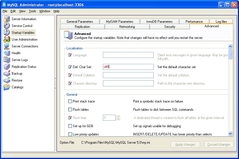Click the Restore drive icon
The height and width of the screenshot is (159, 239).
[x=7, y=80]
